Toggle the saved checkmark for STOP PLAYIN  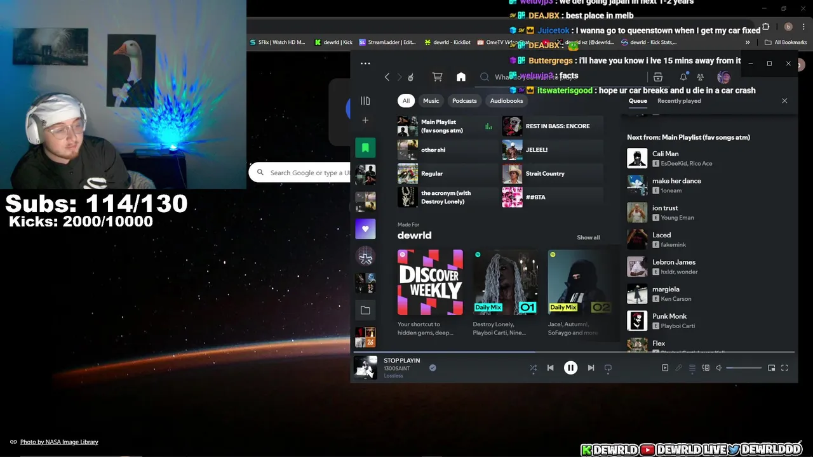[433, 368]
